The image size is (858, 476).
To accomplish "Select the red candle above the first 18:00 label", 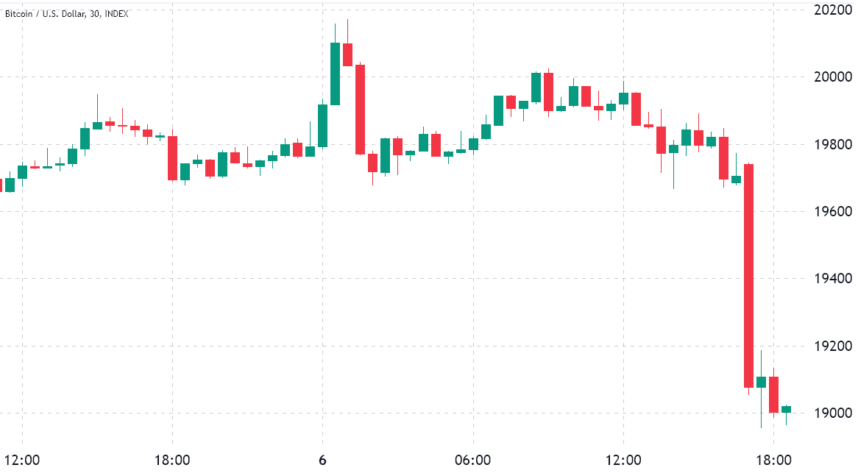I will [x=172, y=157].
